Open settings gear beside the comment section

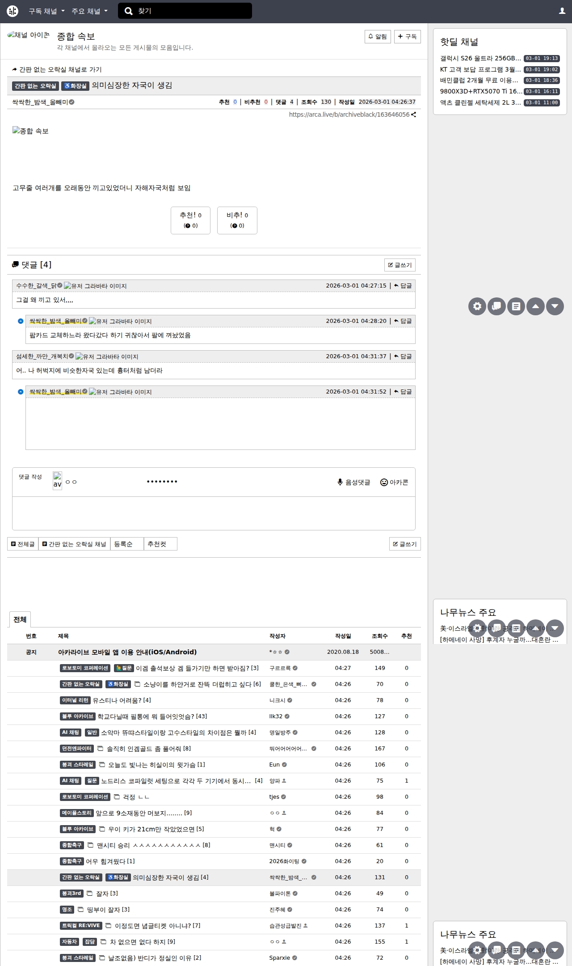tap(477, 306)
